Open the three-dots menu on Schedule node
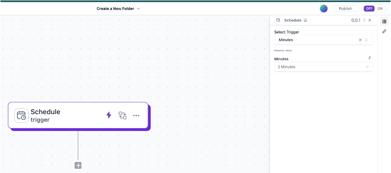391x173 pixels. coord(136,115)
